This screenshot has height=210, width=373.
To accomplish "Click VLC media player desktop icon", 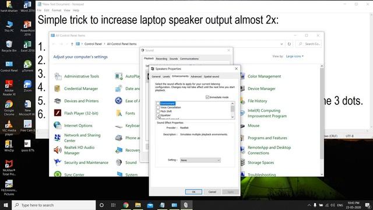I will click(9, 128).
